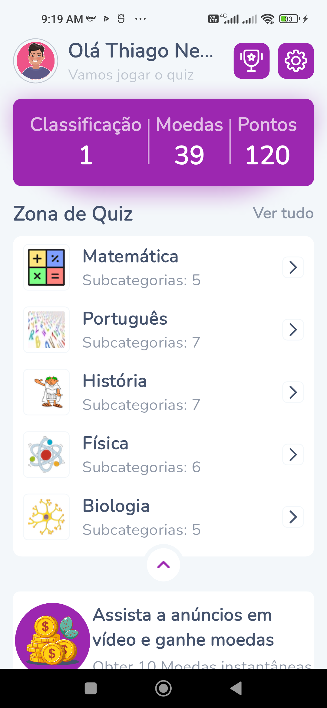Screen dimensions: 327x708
Task: Expand História via its arrow button
Action: (293, 392)
